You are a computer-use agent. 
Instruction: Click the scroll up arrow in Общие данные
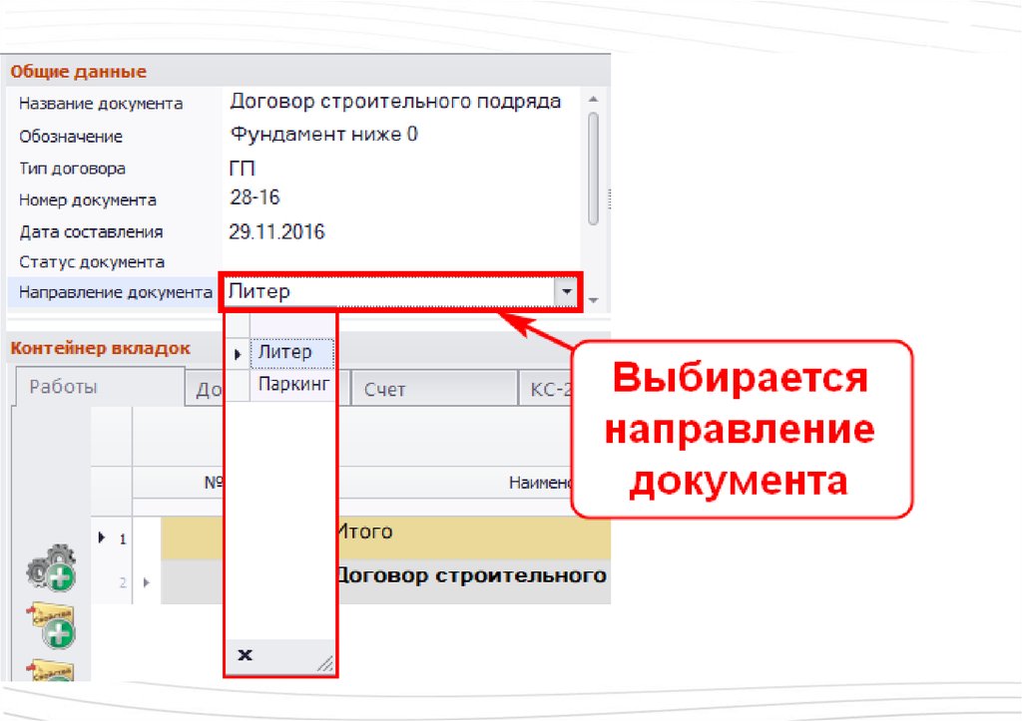click(593, 99)
